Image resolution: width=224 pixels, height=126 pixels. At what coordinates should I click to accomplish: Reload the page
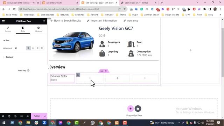click(14, 9)
